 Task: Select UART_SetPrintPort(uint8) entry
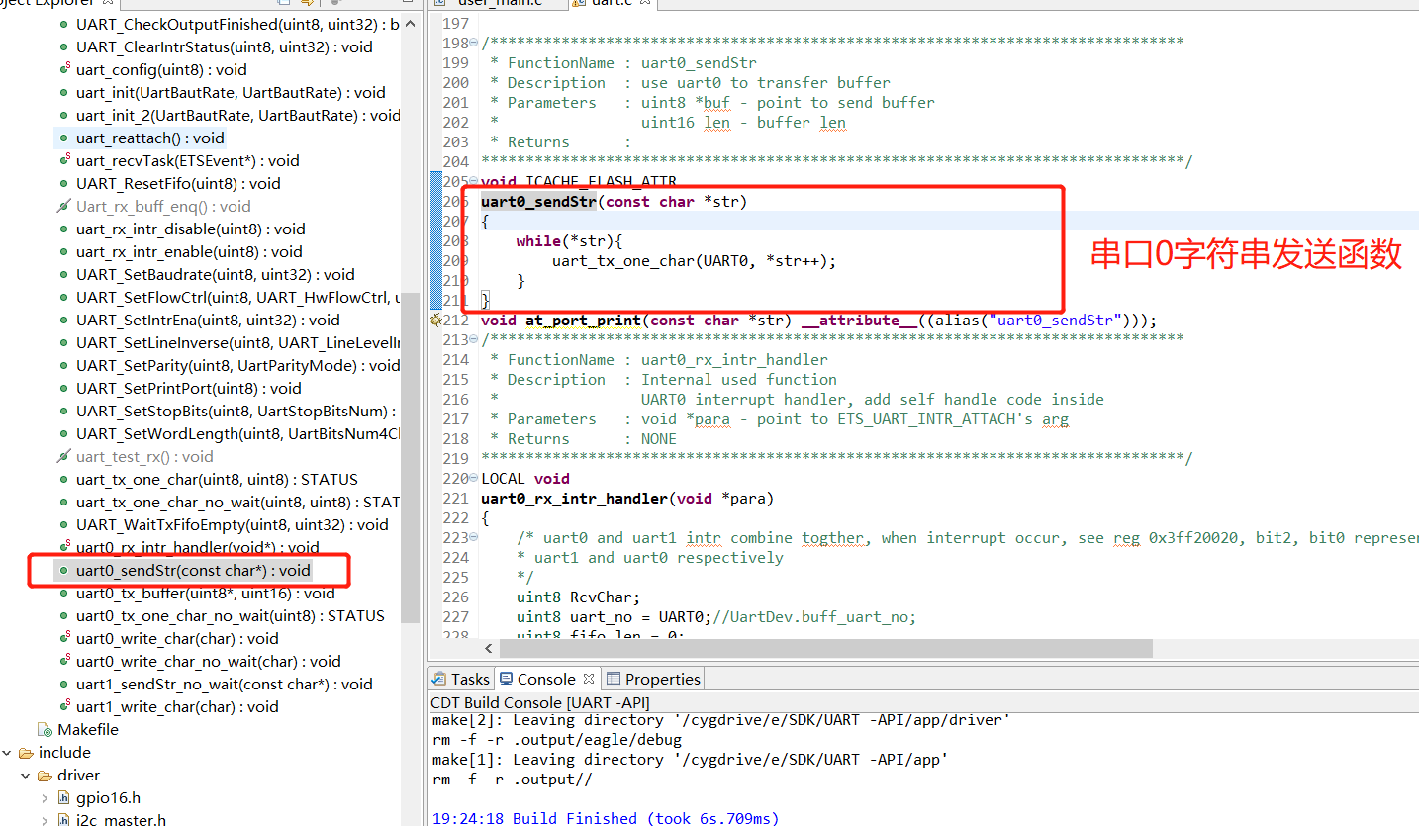[189, 388]
